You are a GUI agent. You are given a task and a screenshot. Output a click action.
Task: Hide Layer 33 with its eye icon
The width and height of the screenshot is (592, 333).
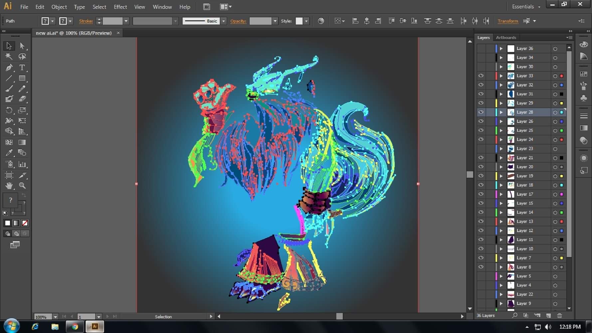[x=481, y=76]
